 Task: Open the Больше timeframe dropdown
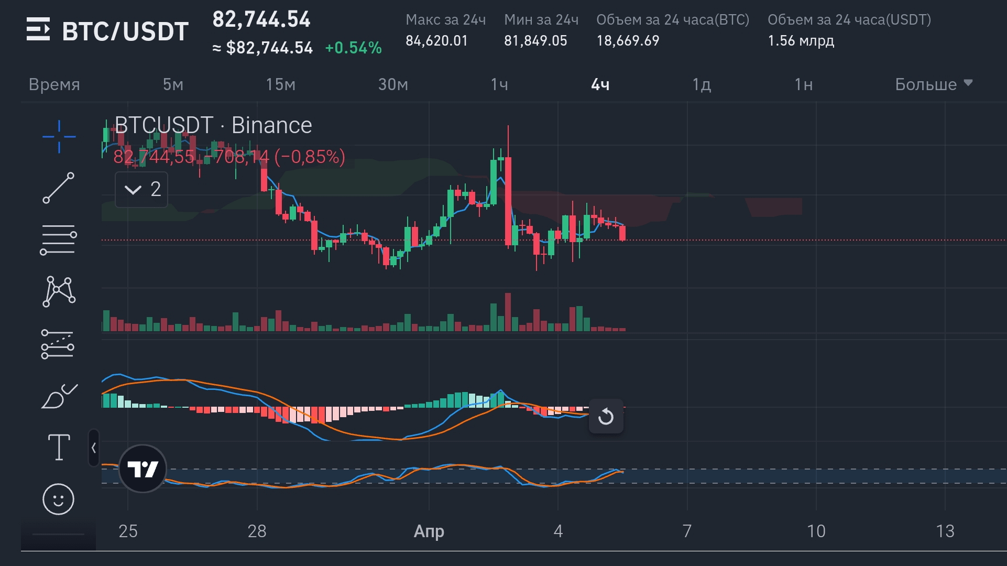(933, 84)
